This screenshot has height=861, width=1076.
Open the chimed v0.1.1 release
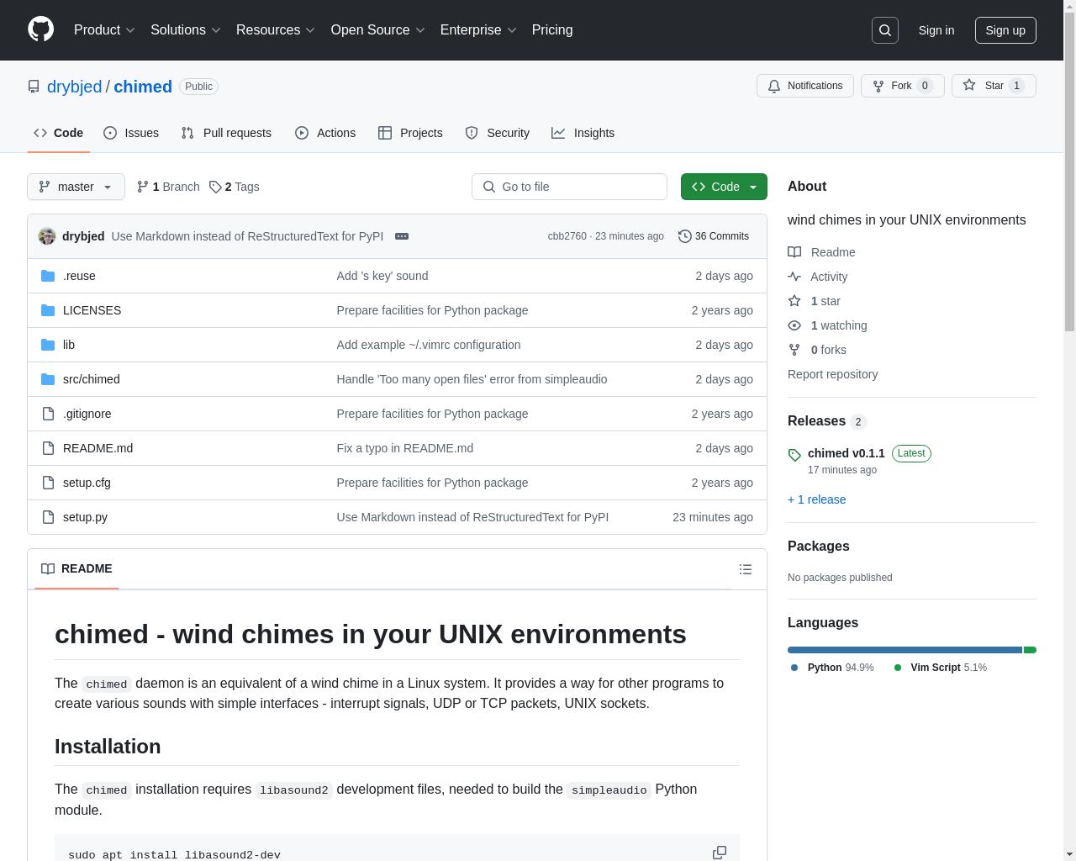[846, 453]
